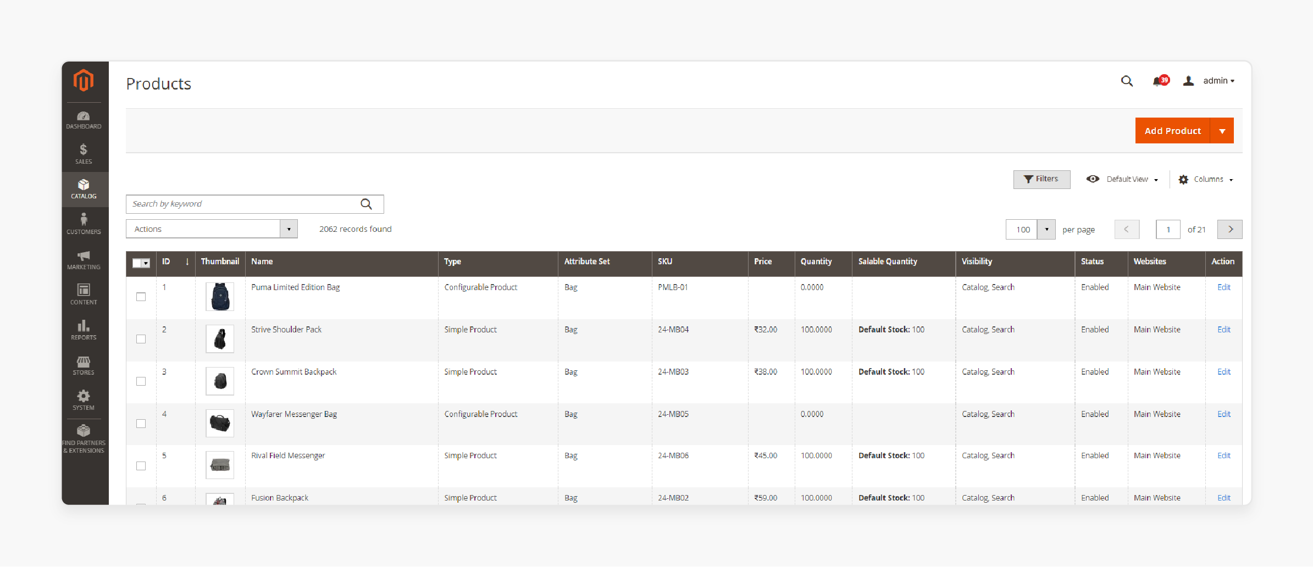Open the Customers sidebar menu
This screenshot has width=1313, height=567.
click(x=84, y=224)
